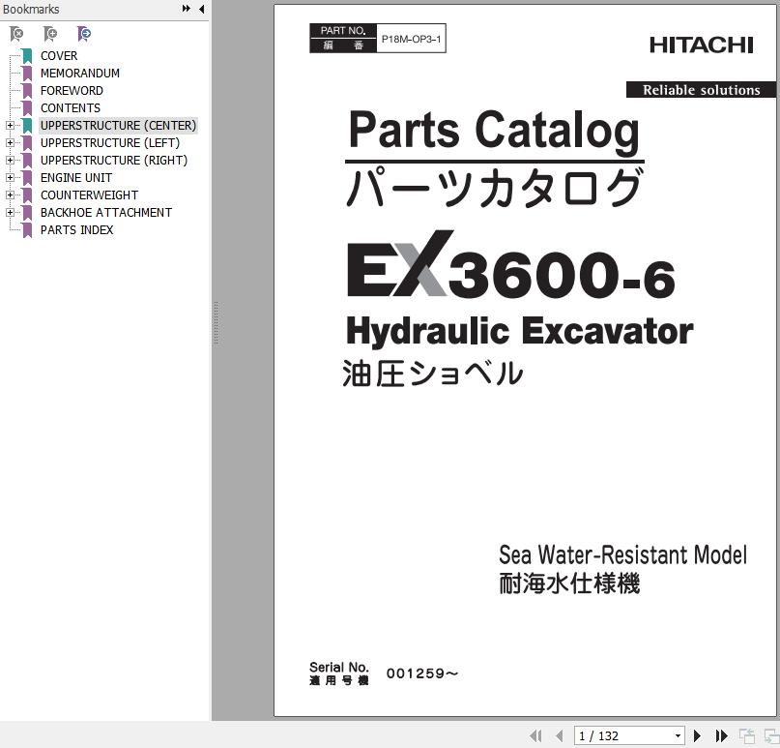Image resolution: width=780 pixels, height=748 pixels.
Task: Expand UPPERSTRUCTURE (RIGHT) bookmark node
Action: pyautogui.click(x=10, y=161)
